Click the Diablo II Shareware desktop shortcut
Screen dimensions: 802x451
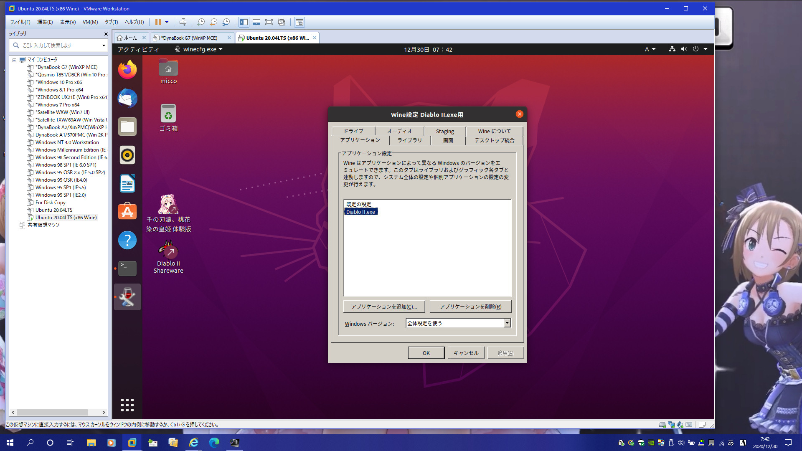tap(168, 257)
